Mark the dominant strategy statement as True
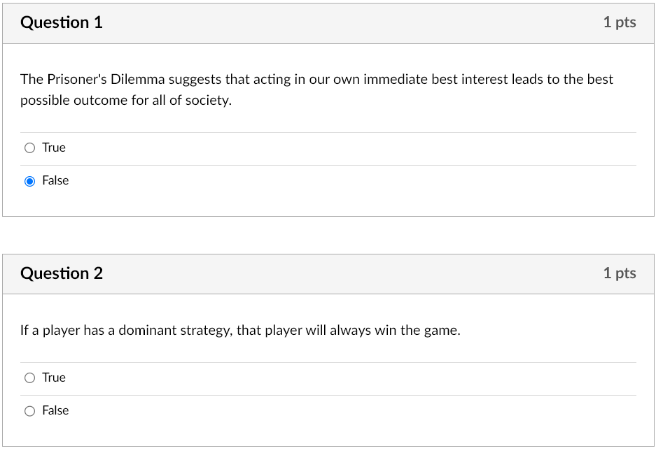Screen dimensions: 663x453 coord(29,377)
